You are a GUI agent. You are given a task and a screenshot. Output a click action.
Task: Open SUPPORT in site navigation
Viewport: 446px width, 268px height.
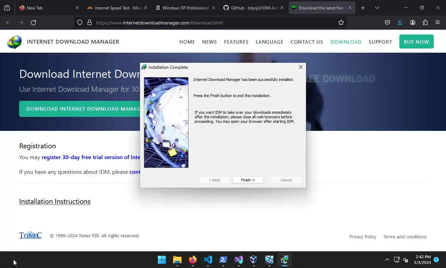pyautogui.click(x=380, y=42)
